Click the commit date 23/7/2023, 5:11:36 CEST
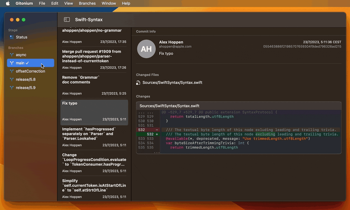 tap(322, 42)
